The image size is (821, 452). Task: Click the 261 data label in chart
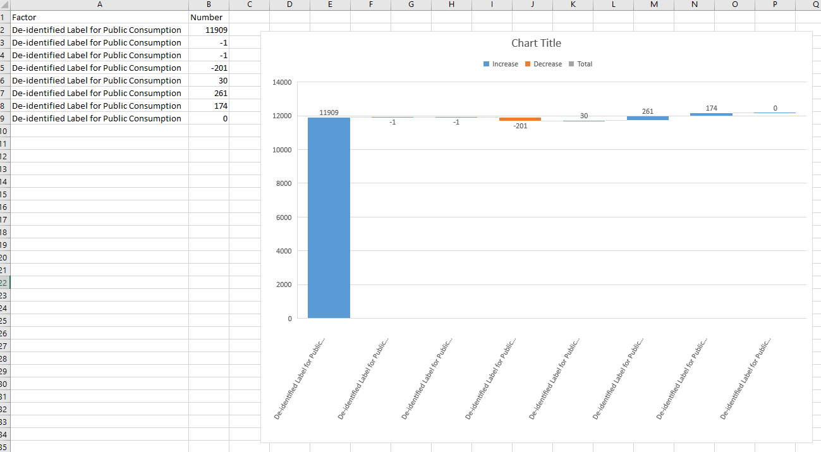(x=648, y=111)
